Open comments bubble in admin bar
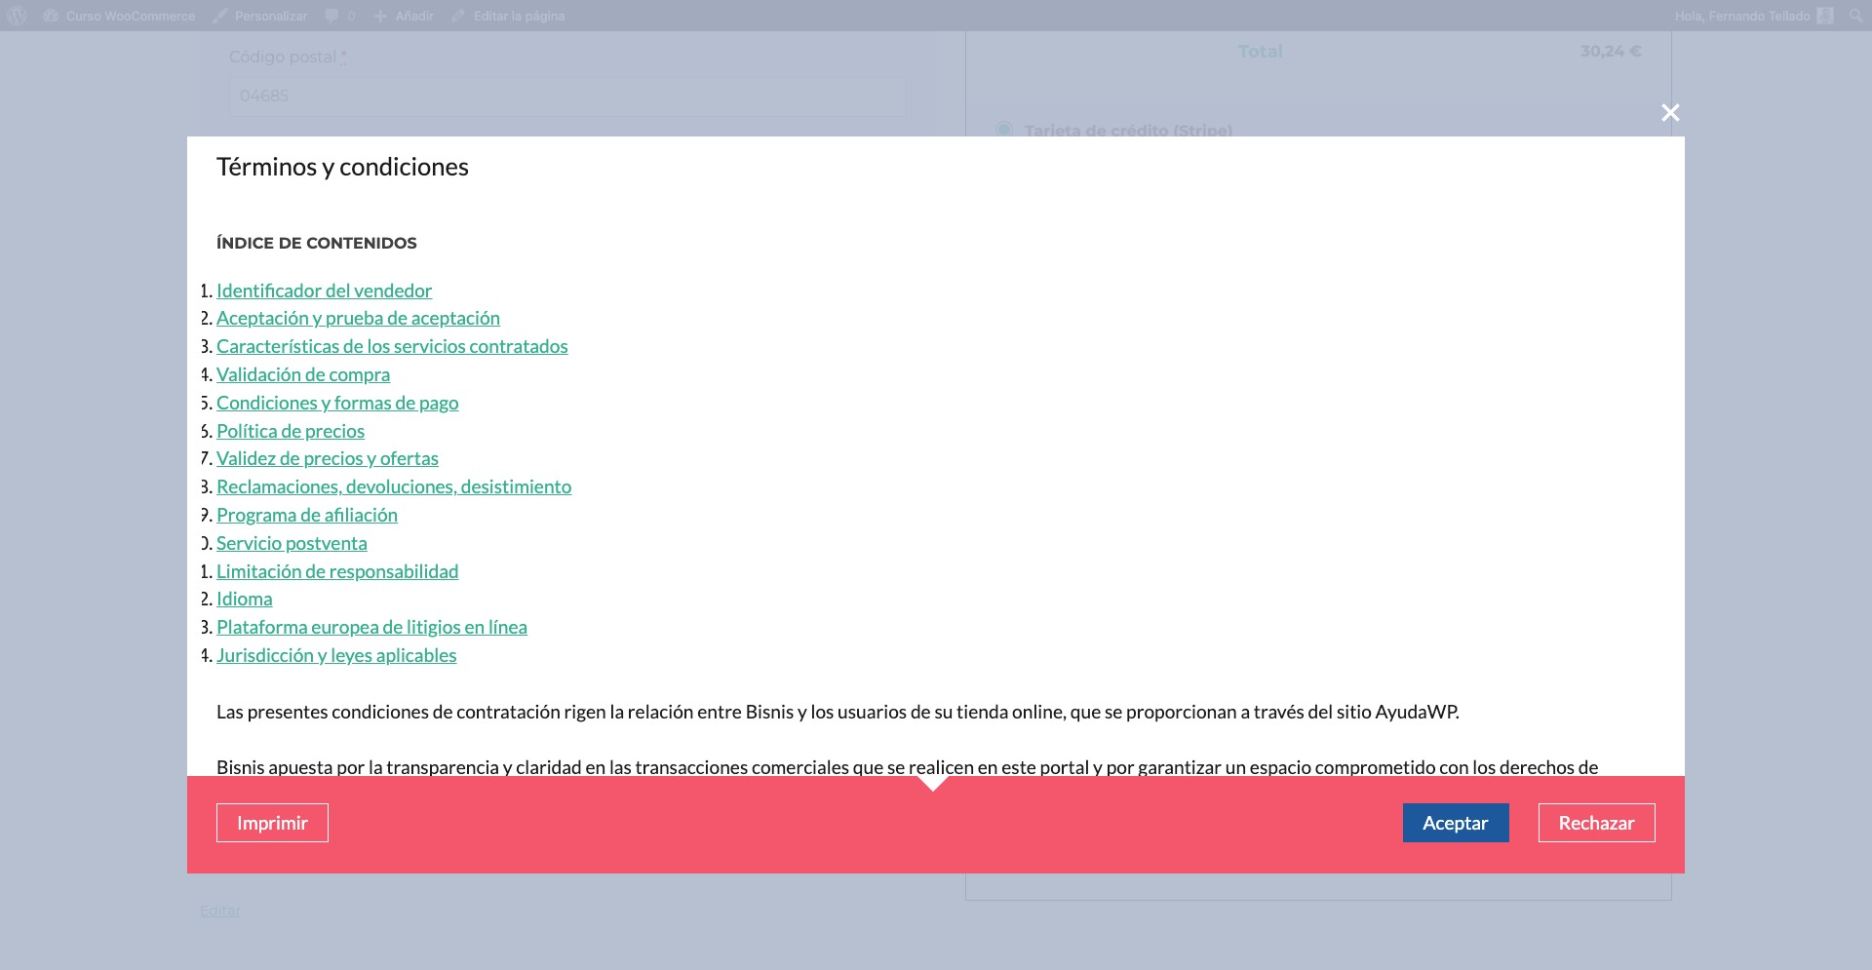Screen dimensions: 1872x970 click(340, 16)
